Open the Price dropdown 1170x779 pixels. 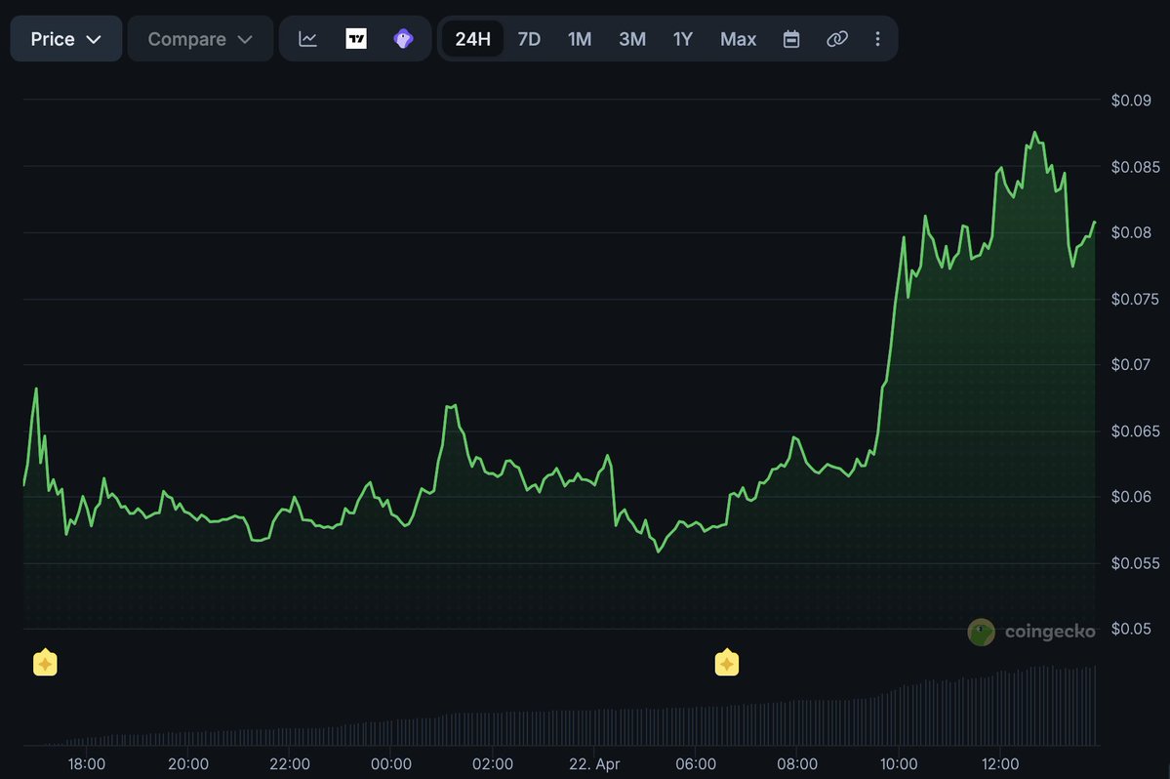[x=65, y=39]
